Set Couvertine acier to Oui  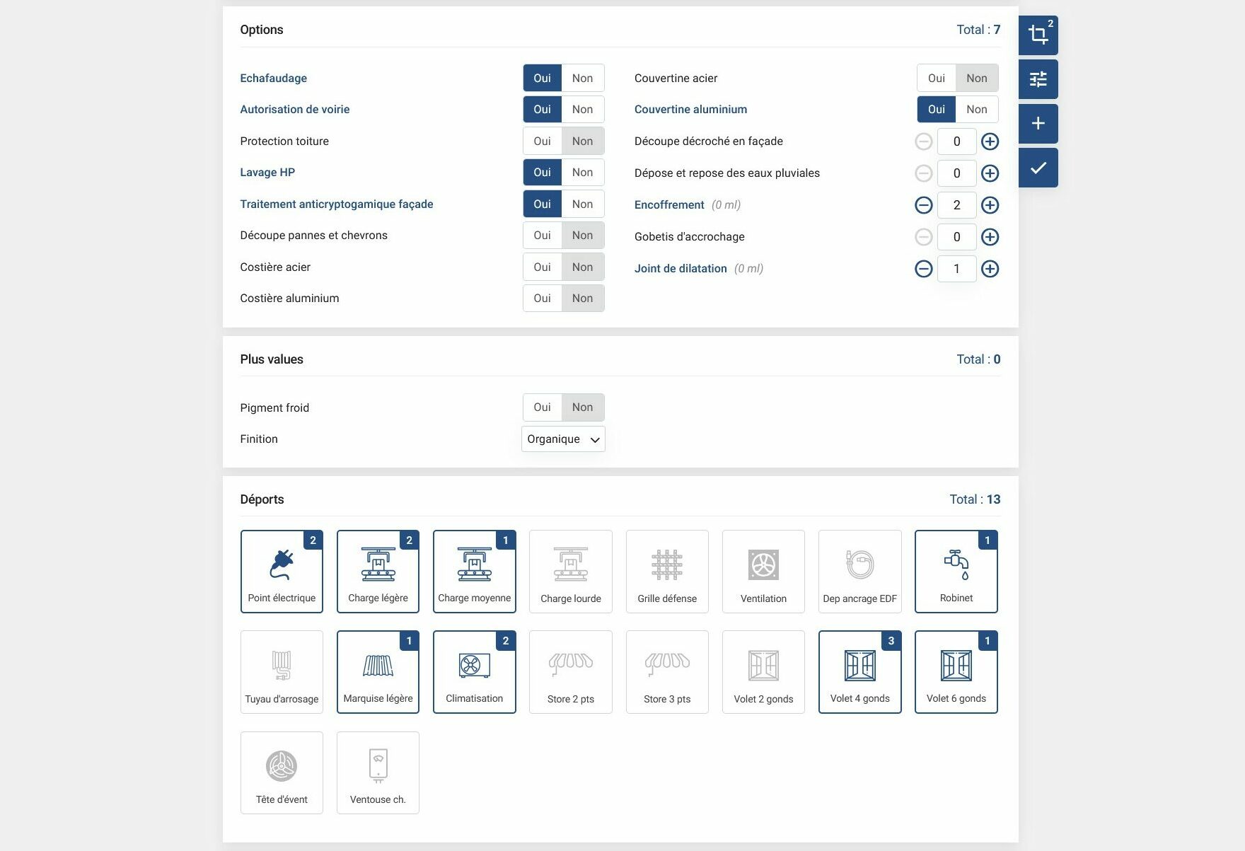click(x=936, y=78)
